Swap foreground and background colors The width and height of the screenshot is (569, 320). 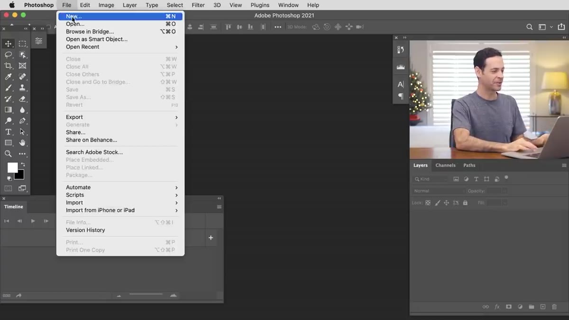tap(23, 164)
